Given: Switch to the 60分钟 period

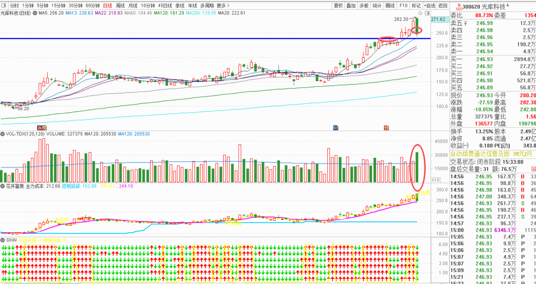Looking at the screenshot, I should [92, 6].
